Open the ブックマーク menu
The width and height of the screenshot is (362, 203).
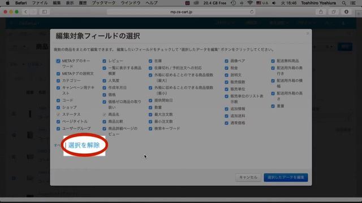[104, 3]
